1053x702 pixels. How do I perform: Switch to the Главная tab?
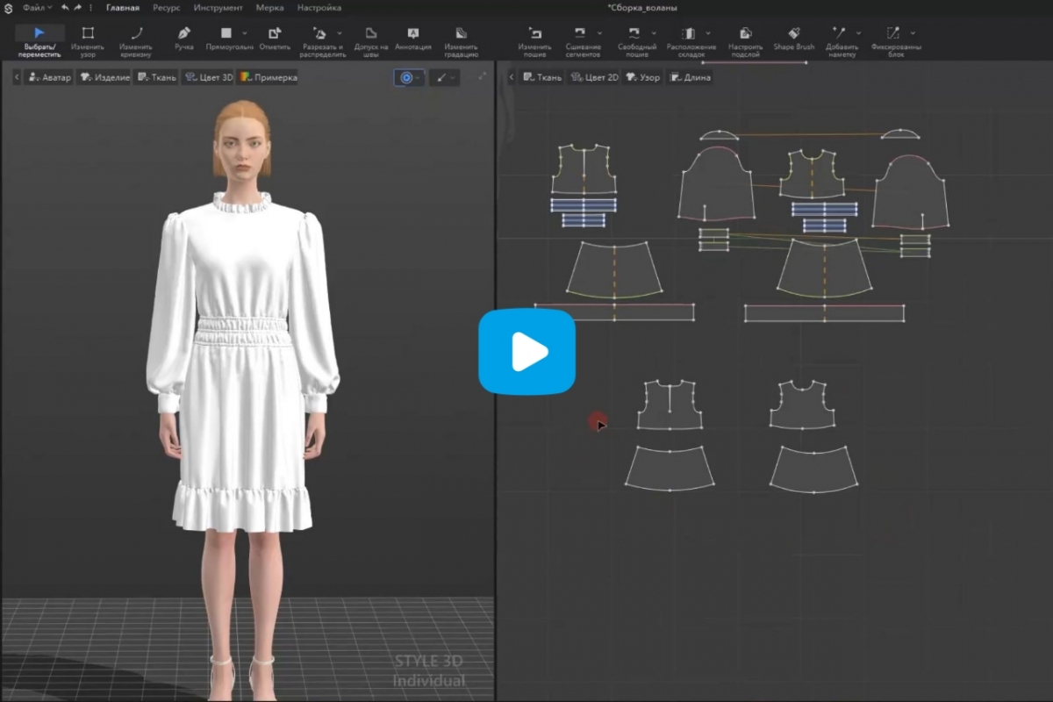[x=123, y=8]
